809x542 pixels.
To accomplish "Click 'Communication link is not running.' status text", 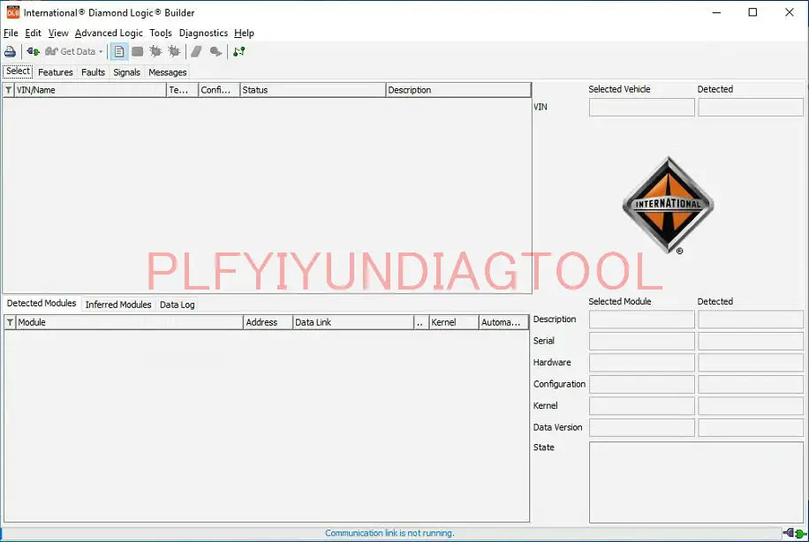I will (389, 533).
